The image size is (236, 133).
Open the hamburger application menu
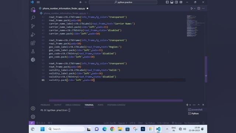pos(38,2)
